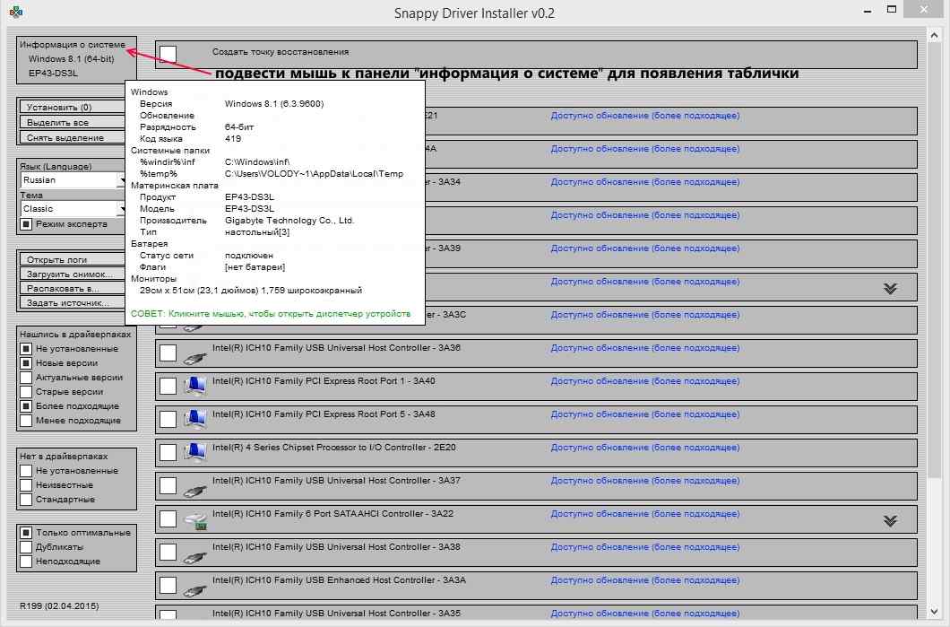The height and width of the screenshot is (627, 950).
Task: Enable the Актуальные версии filter
Action: click(x=25, y=377)
